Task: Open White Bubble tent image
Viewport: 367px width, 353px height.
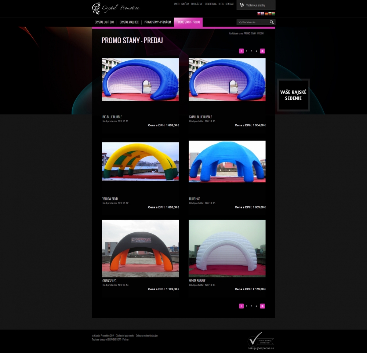Action: pyautogui.click(x=227, y=248)
